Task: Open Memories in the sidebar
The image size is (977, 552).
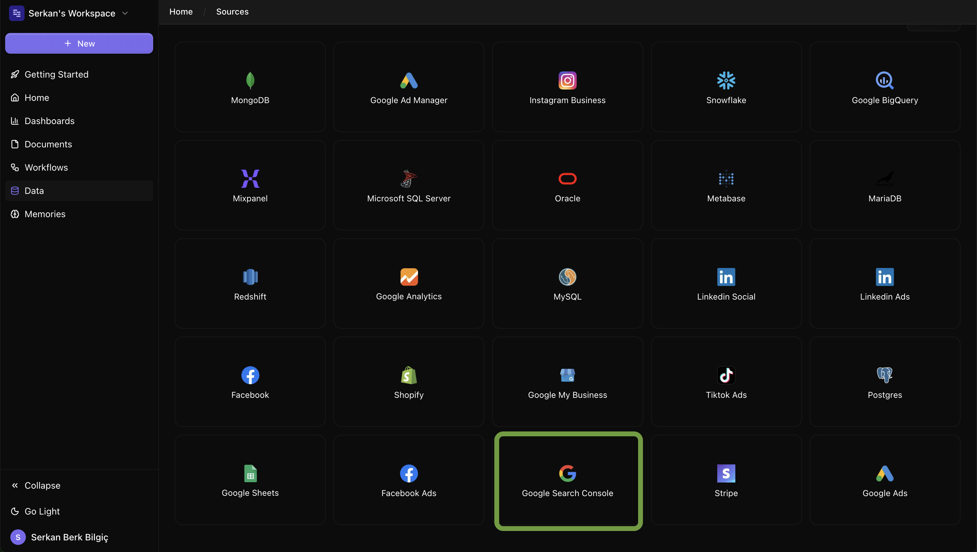Action: [x=79, y=214]
